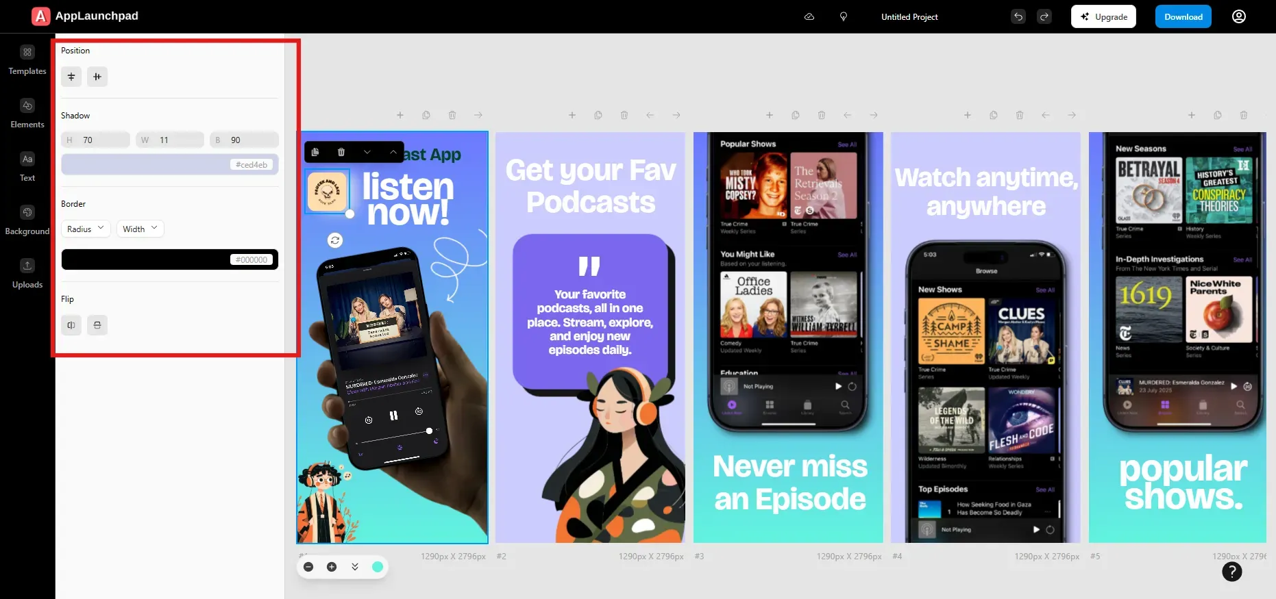This screenshot has width=1276, height=599.
Task: Move screen 2 to the left
Action: pyautogui.click(x=650, y=115)
